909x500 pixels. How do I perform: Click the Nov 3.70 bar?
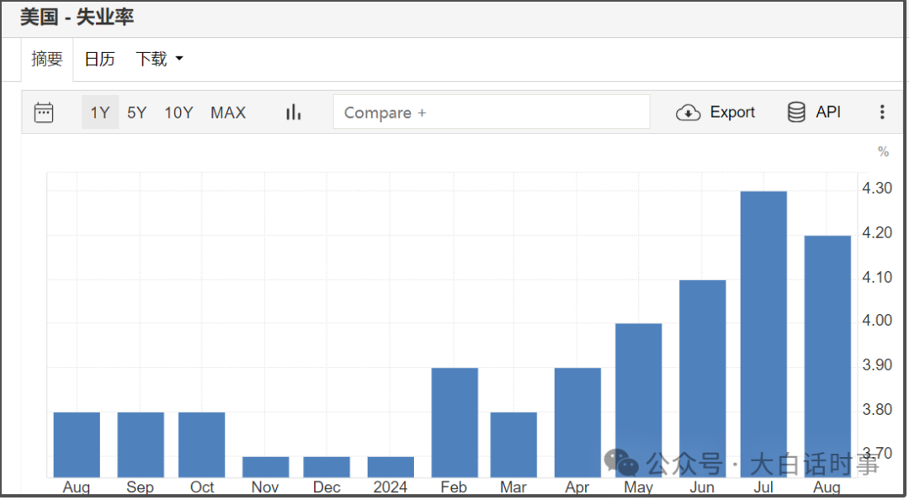265,467
